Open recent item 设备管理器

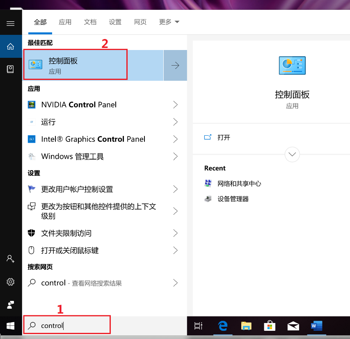tap(233, 199)
